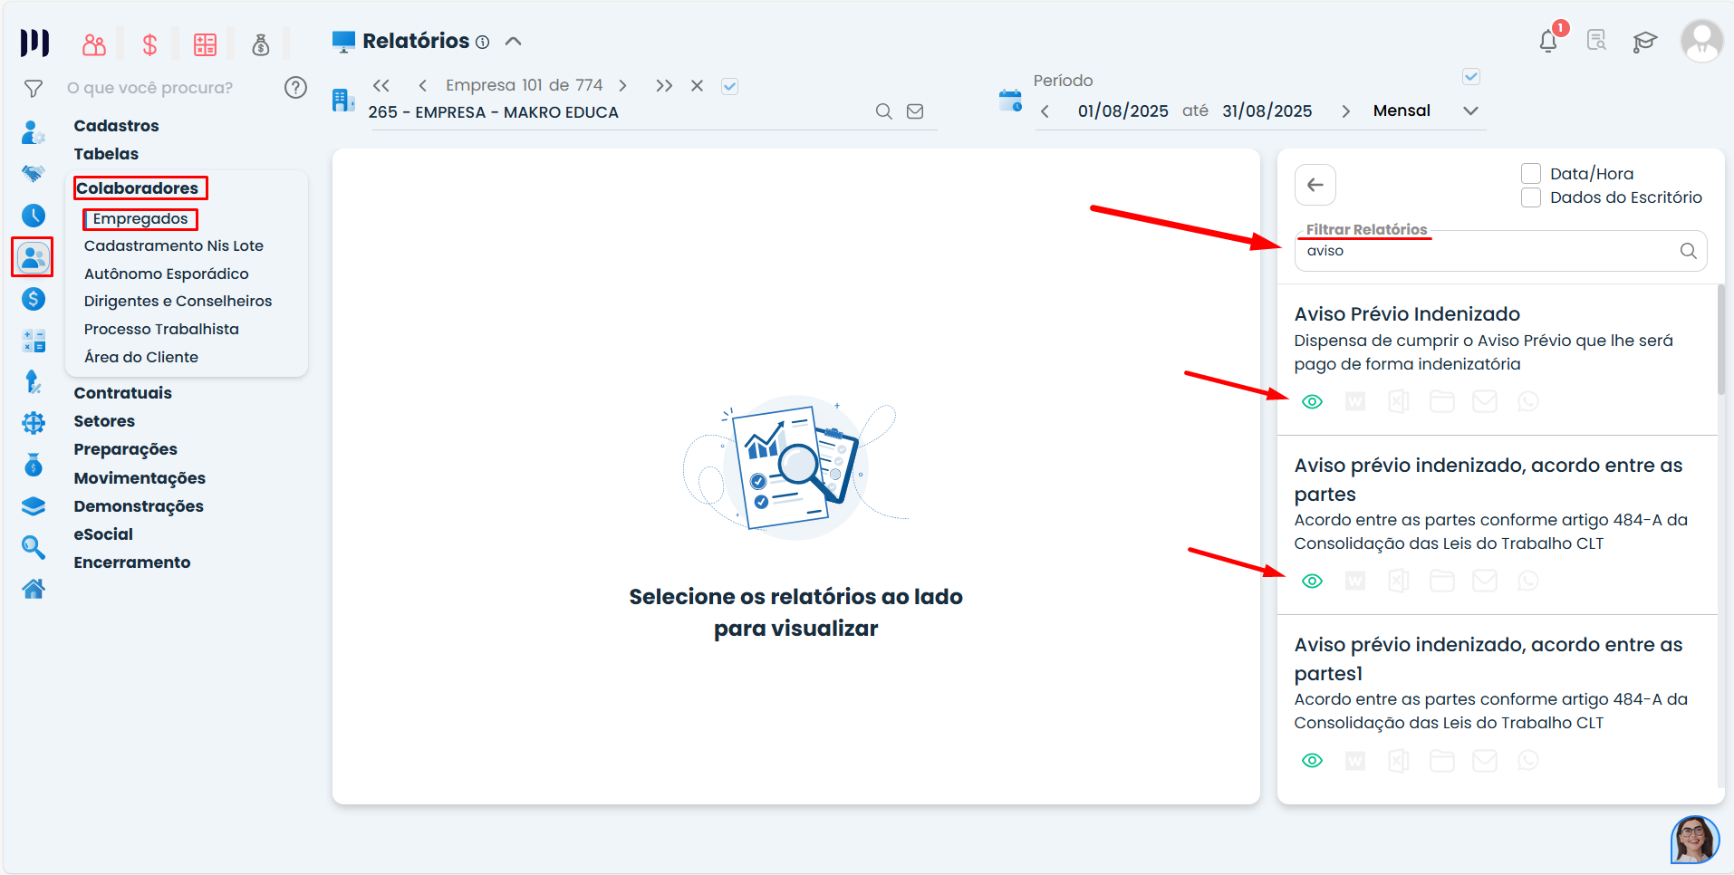Select the blue dollar coin sidebar icon
The image size is (1734, 875).
34,299
